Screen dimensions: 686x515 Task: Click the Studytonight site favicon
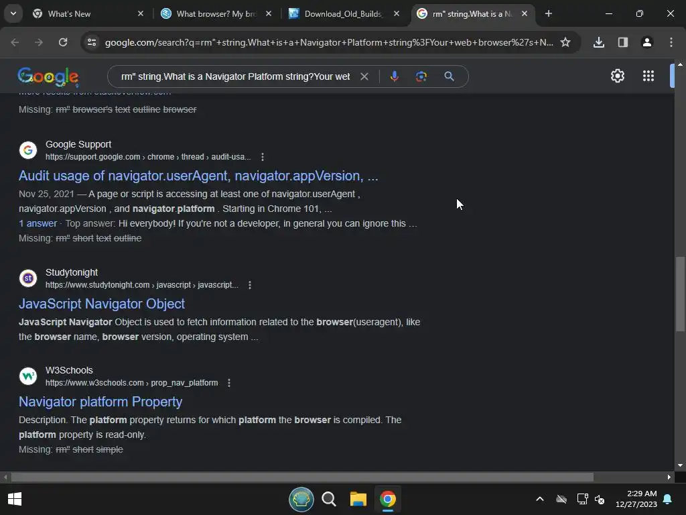point(28,278)
